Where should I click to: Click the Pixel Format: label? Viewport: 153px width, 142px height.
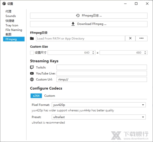pyautogui.click(x=41, y=105)
